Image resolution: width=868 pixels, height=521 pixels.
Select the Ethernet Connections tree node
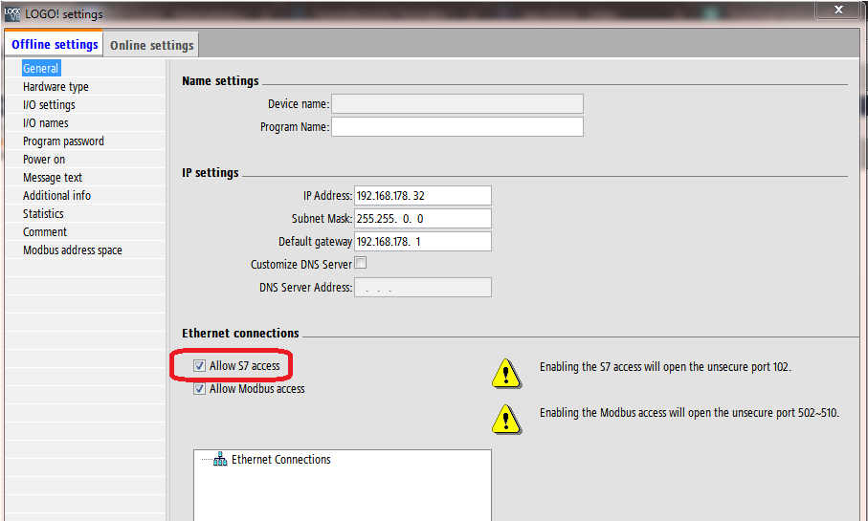(280, 460)
